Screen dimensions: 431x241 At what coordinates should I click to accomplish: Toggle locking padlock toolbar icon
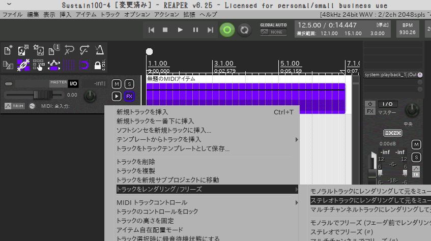click(100, 66)
